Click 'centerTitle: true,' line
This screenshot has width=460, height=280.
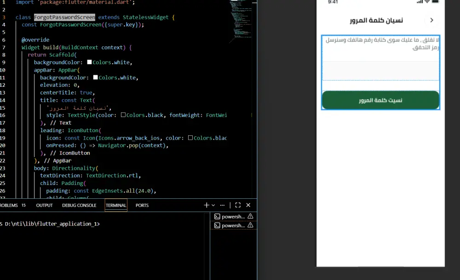click(68, 93)
